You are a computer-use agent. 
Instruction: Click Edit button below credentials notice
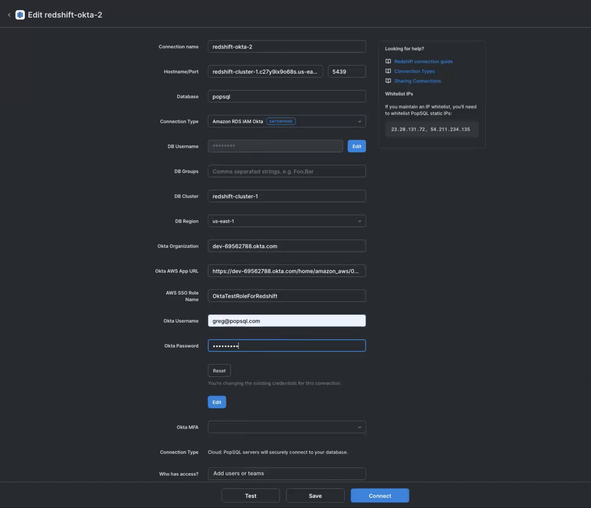point(217,402)
